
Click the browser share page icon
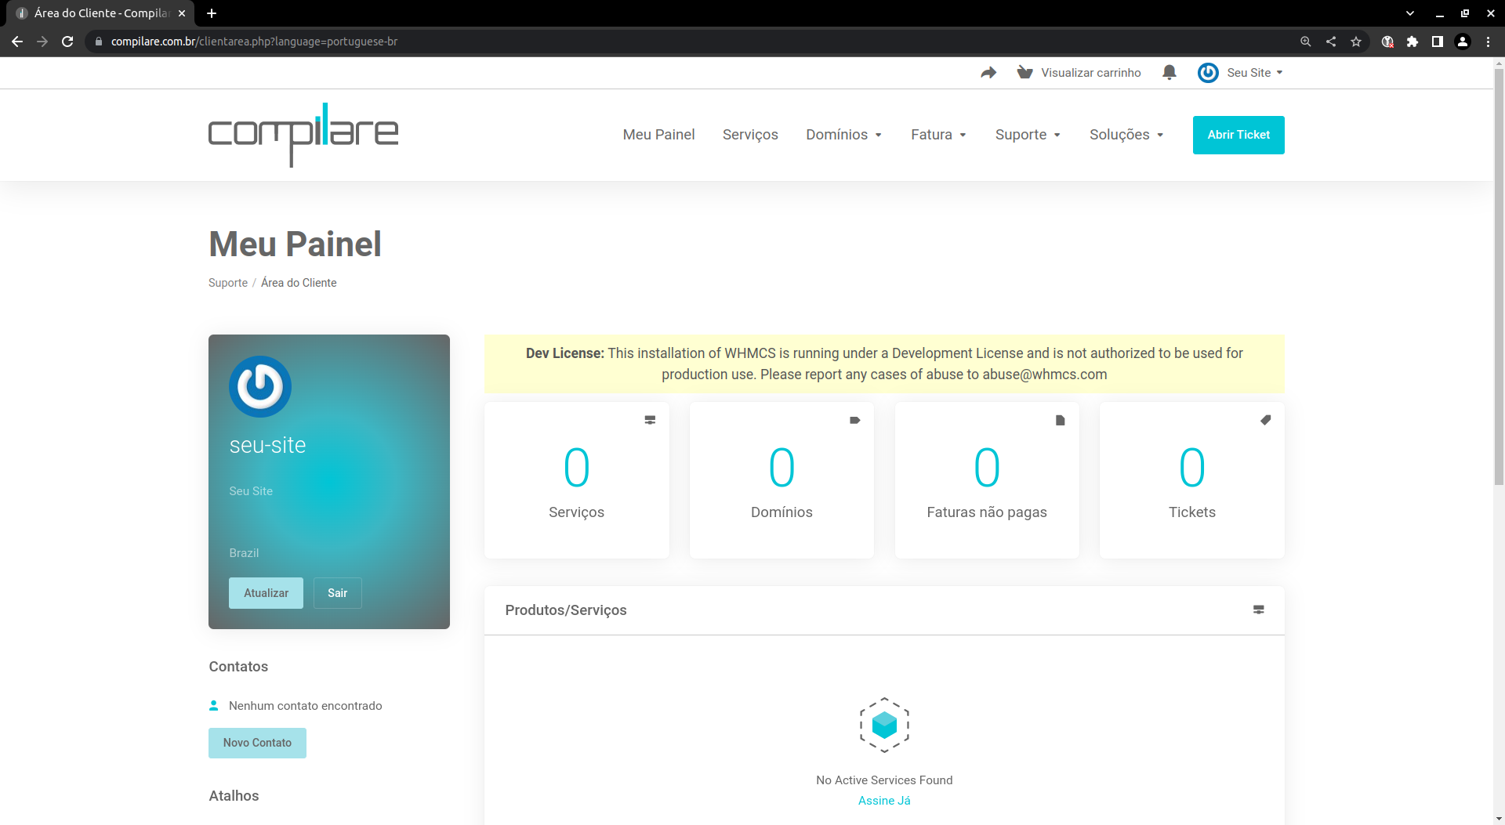[1331, 42]
